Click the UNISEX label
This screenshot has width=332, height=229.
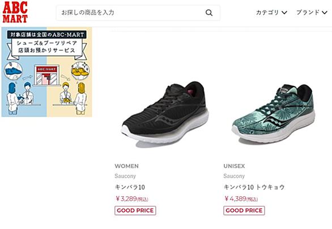tap(234, 166)
